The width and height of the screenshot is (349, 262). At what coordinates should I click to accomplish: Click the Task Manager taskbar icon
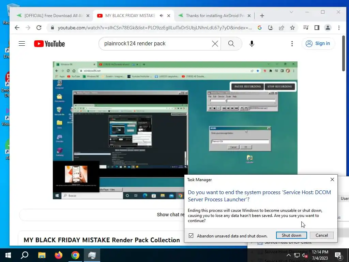pos(92,255)
